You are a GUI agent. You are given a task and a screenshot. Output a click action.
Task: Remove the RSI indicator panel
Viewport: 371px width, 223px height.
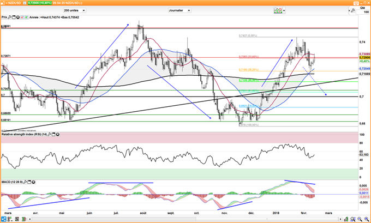tap(57, 134)
